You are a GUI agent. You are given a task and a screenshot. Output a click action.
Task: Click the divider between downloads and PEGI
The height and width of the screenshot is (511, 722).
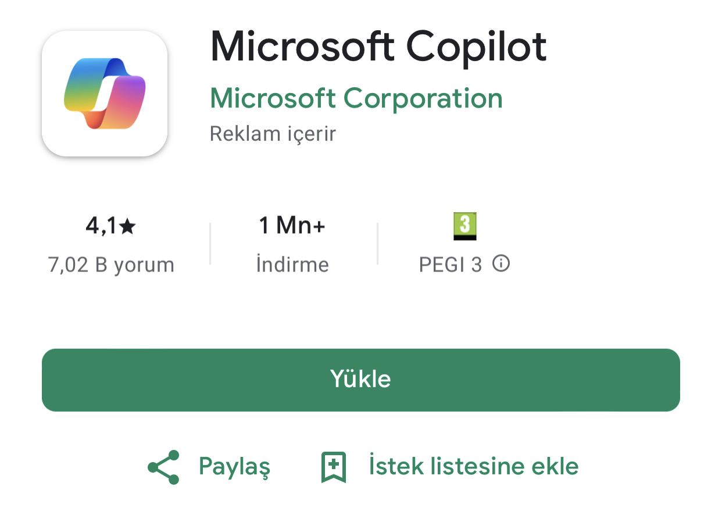(x=378, y=244)
